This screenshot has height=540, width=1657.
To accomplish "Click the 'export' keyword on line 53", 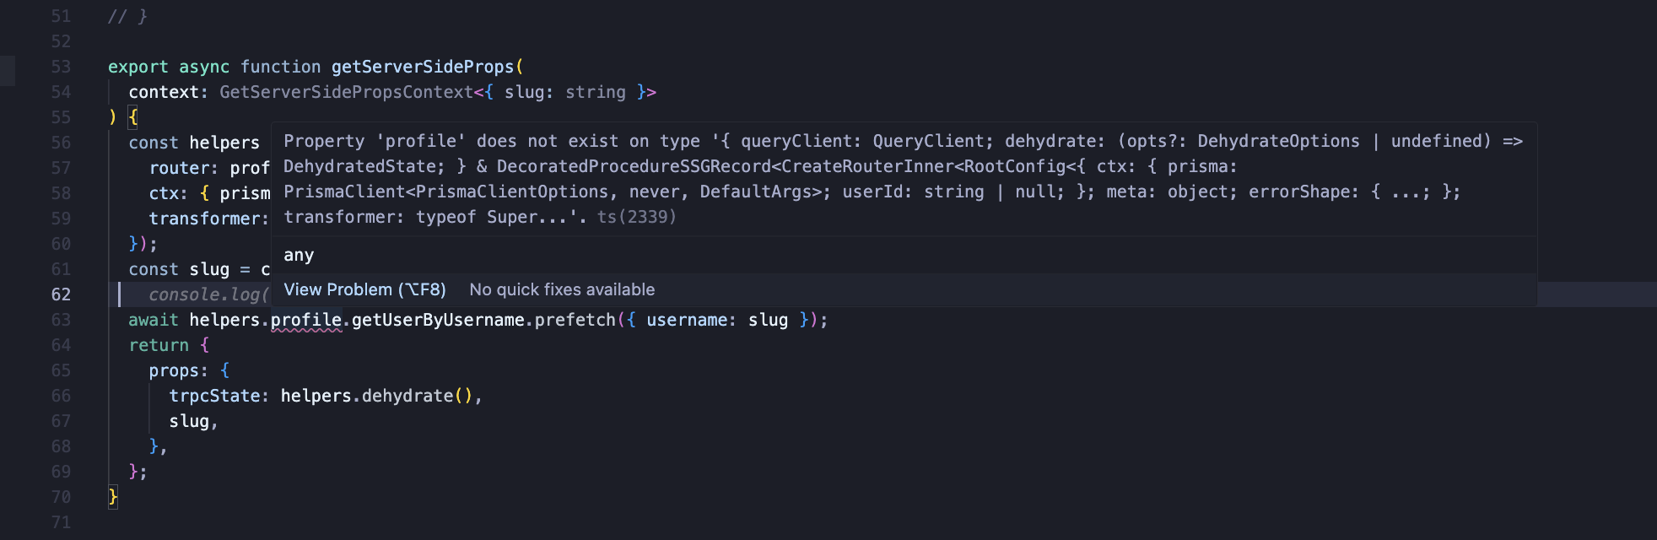I will coord(138,67).
